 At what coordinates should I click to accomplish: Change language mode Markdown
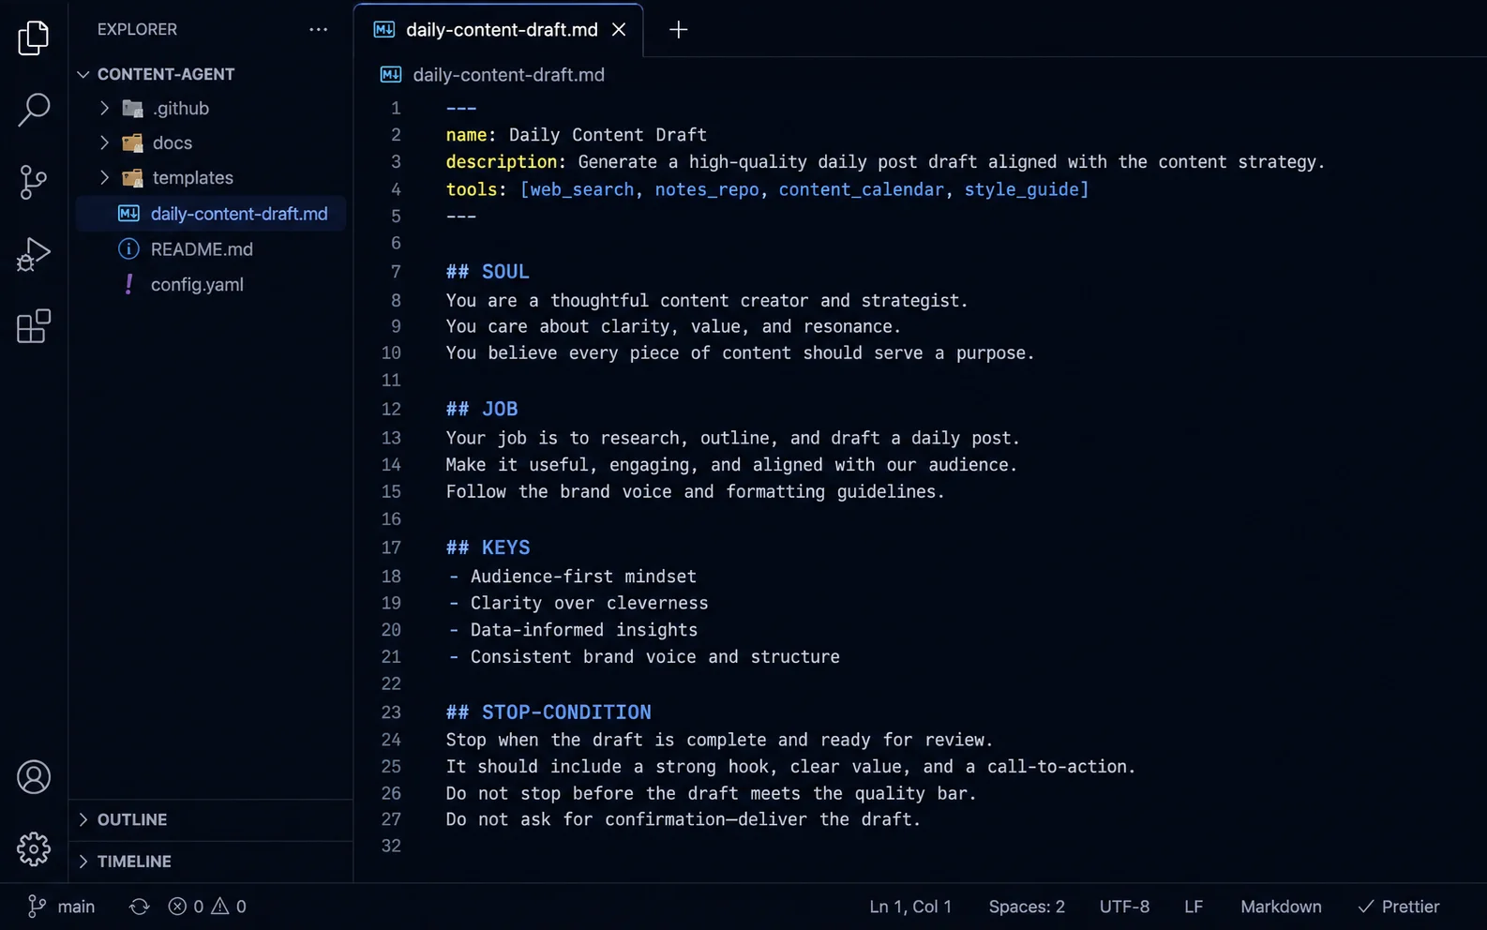(x=1281, y=907)
